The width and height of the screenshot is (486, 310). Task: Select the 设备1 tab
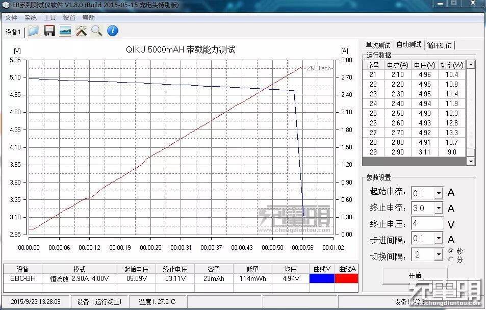click(13, 32)
